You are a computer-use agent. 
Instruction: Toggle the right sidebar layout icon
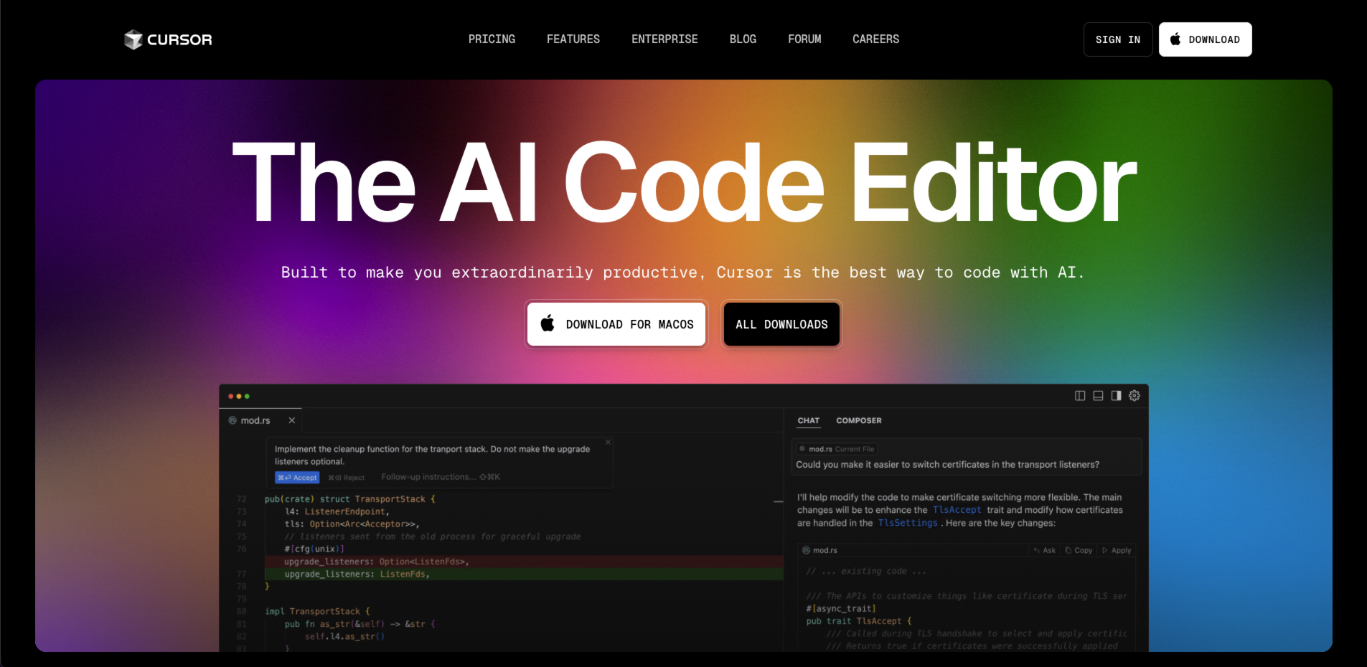click(1116, 396)
